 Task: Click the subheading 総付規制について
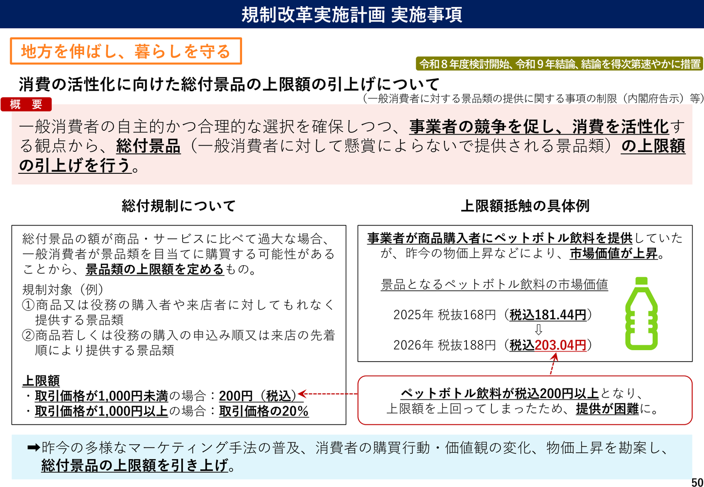[x=179, y=205]
